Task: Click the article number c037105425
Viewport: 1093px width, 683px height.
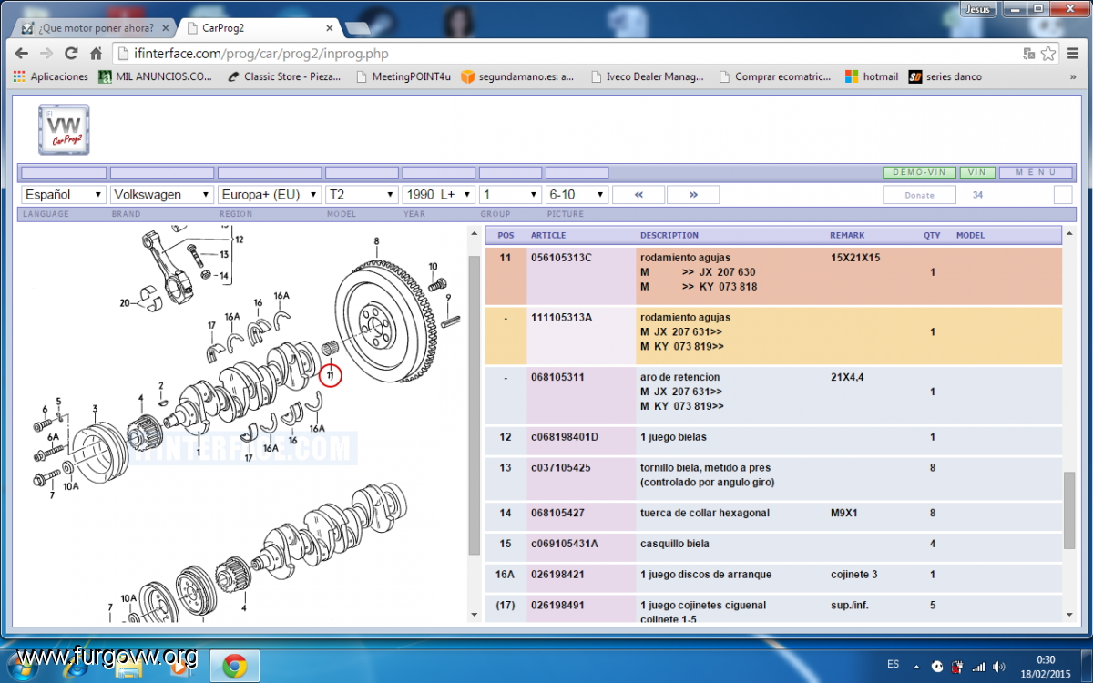Action: point(561,468)
